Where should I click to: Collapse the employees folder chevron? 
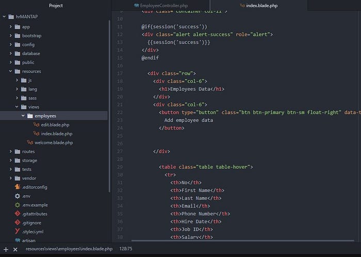coord(23,116)
